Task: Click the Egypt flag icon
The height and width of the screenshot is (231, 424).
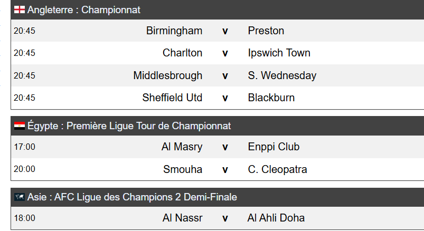Action: pos(20,127)
